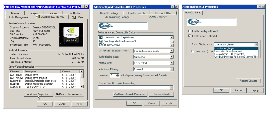The width and height of the screenshot is (270, 113).
Task: Open Direct3D Settings tab
Action: coord(109,13)
